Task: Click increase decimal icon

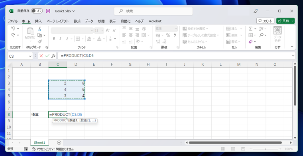Action: [x=158, y=41]
